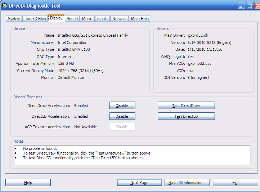Select the Display tab
The width and height of the screenshot is (260, 192).
(56, 18)
